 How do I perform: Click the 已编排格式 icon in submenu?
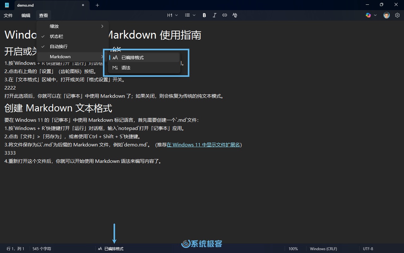115,58
